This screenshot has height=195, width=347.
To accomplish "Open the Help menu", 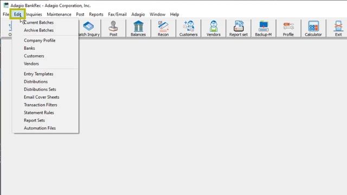I will 175,15.
